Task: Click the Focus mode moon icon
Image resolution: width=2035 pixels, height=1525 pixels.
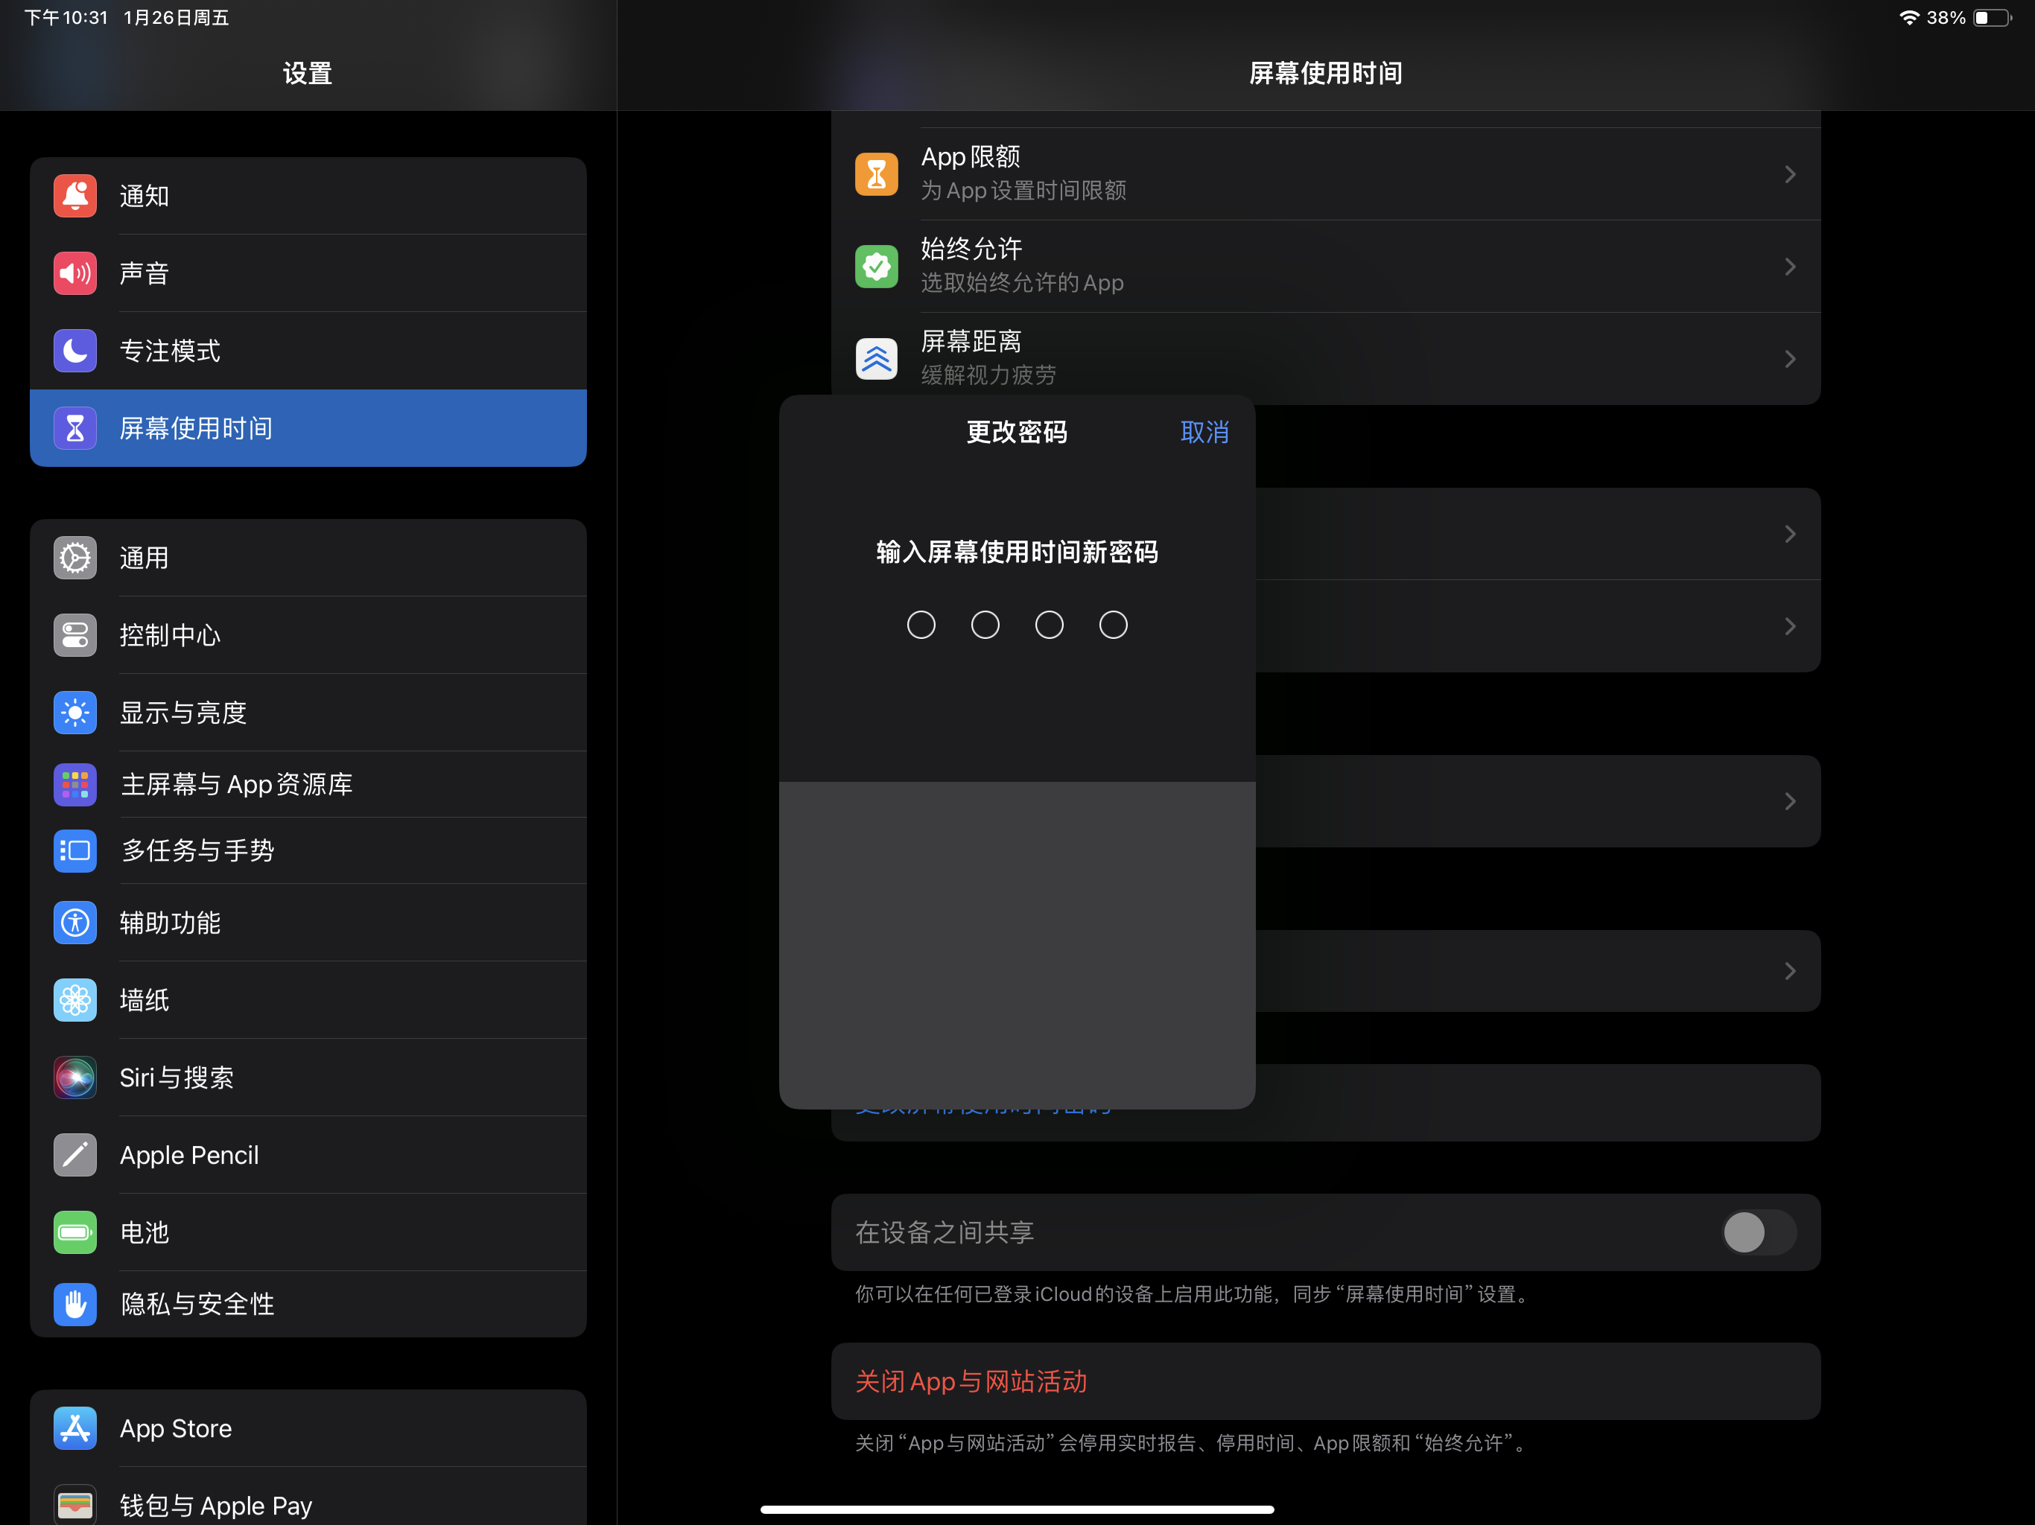Action: pos(74,351)
